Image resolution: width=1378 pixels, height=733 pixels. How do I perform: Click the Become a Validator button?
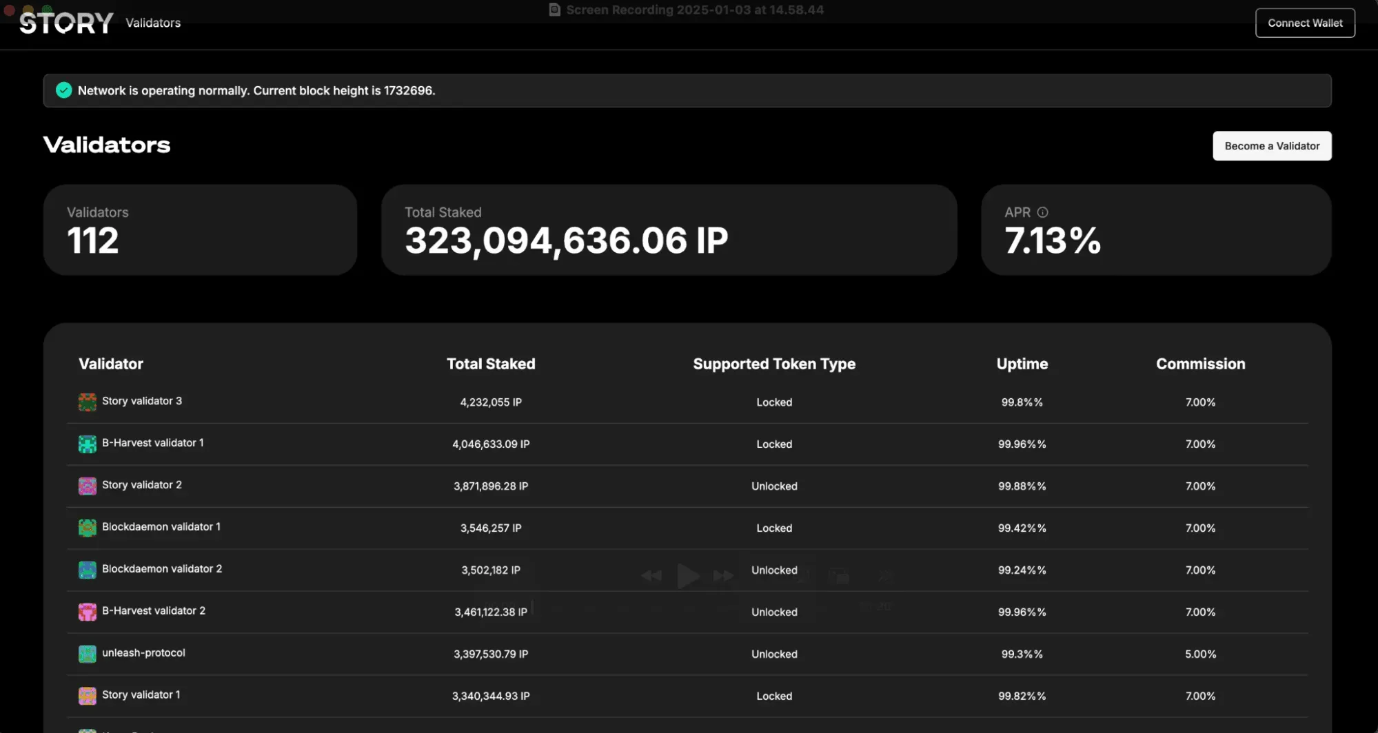click(1272, 146)
